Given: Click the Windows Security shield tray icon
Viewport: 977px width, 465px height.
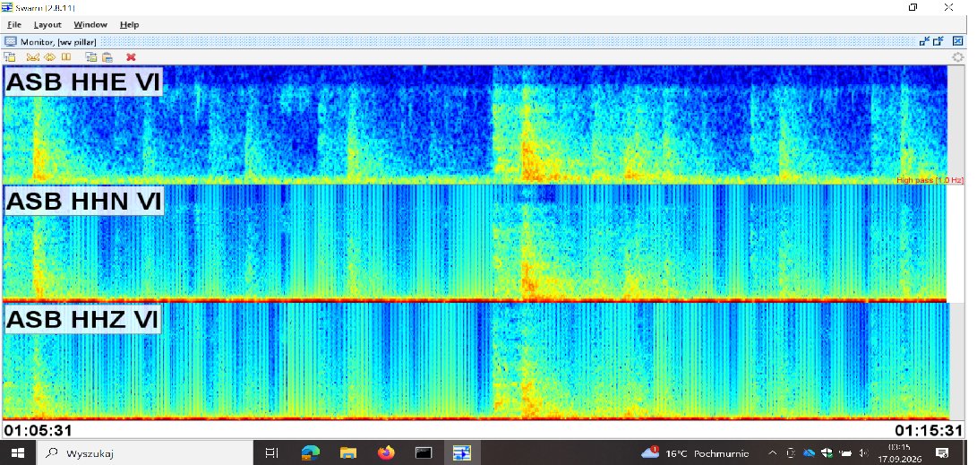Looking at the screenshot, I should click(827, 453).
